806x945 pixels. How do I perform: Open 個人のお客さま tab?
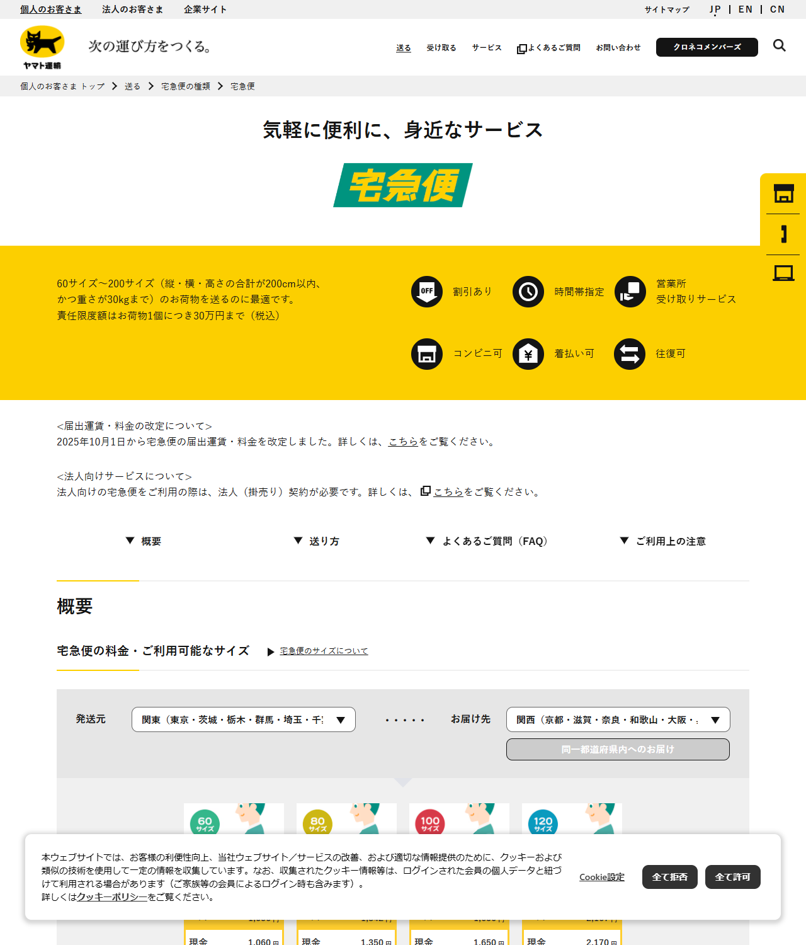(x=50, y=9)
